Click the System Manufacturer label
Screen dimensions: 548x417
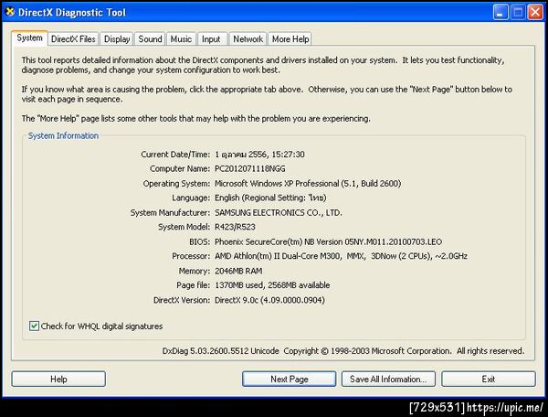coord(170,212)
